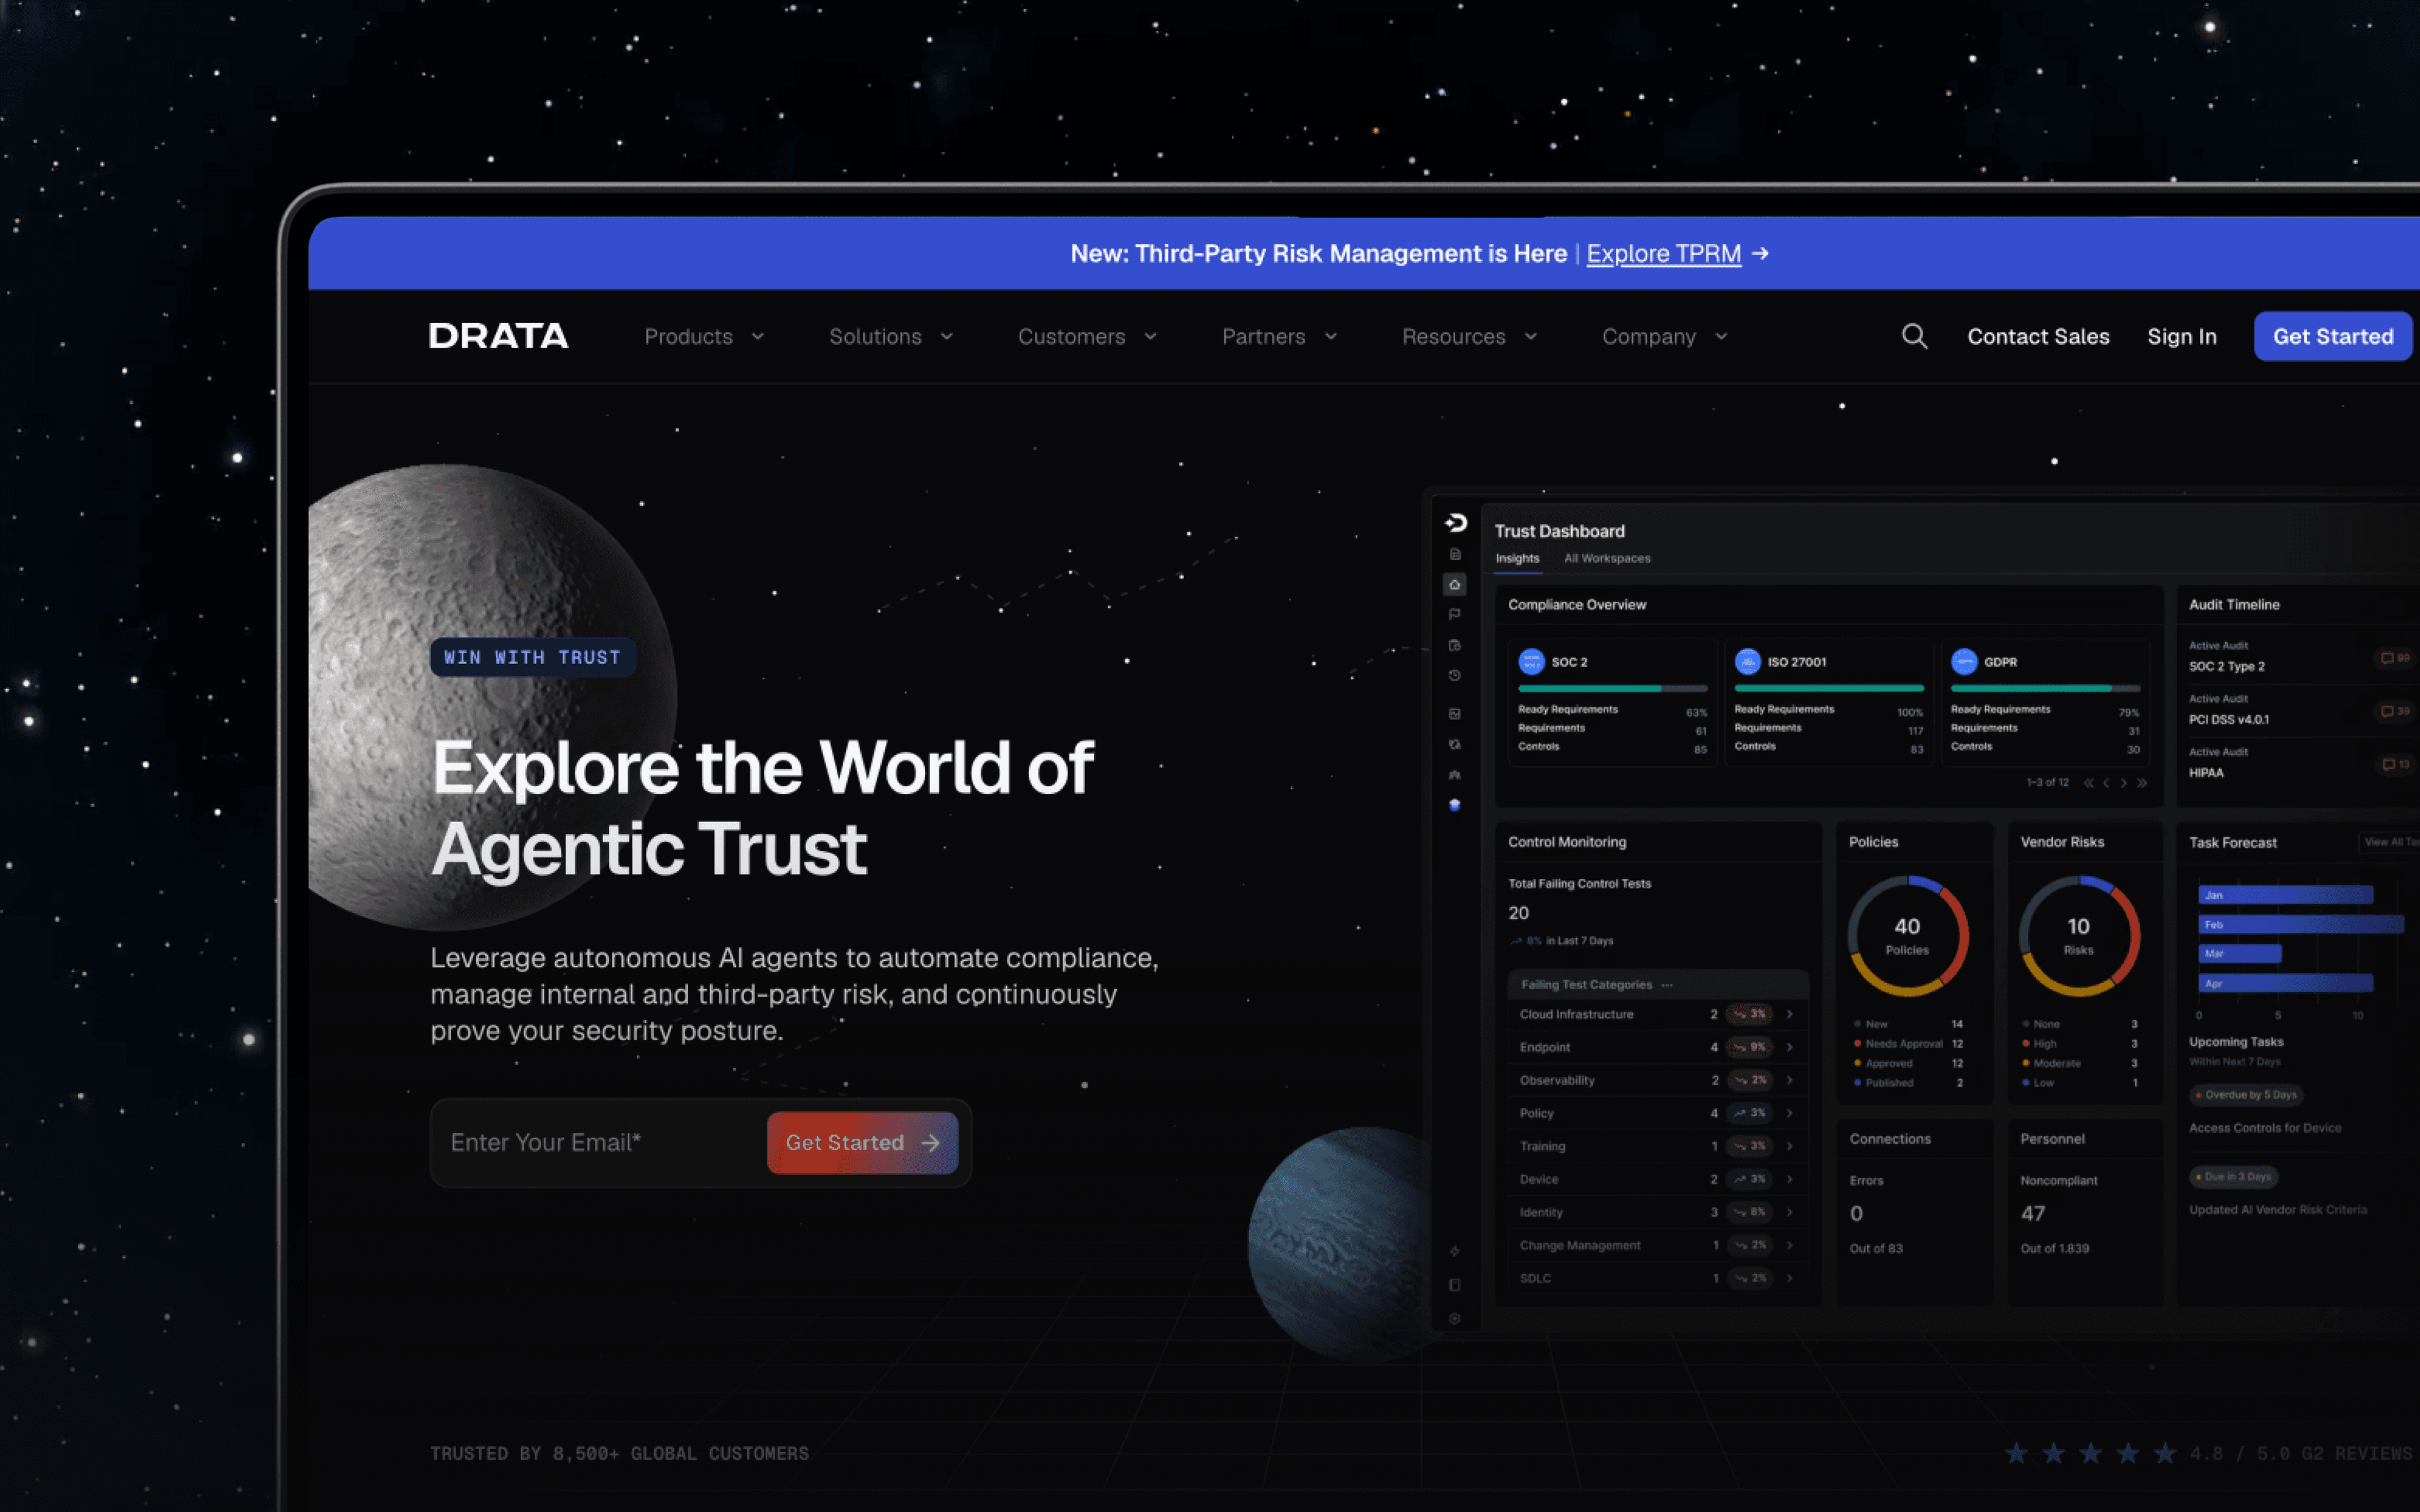This screenshot has height=1512, width=2420.
Task: Open the Customers dropdown
Action: [1087, 337]
